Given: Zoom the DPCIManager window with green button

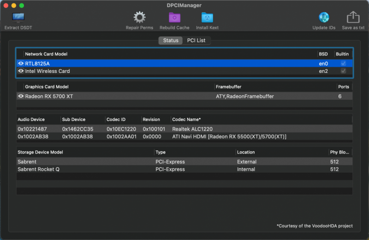Looking at the screenshot, I should click(x=21, y=6).
